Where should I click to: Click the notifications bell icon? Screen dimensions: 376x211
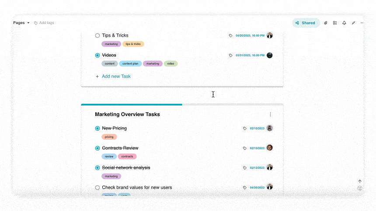[344, 23]
